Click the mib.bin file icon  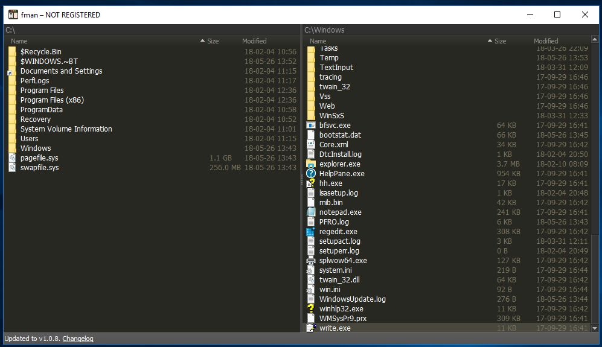coord(311,203)
